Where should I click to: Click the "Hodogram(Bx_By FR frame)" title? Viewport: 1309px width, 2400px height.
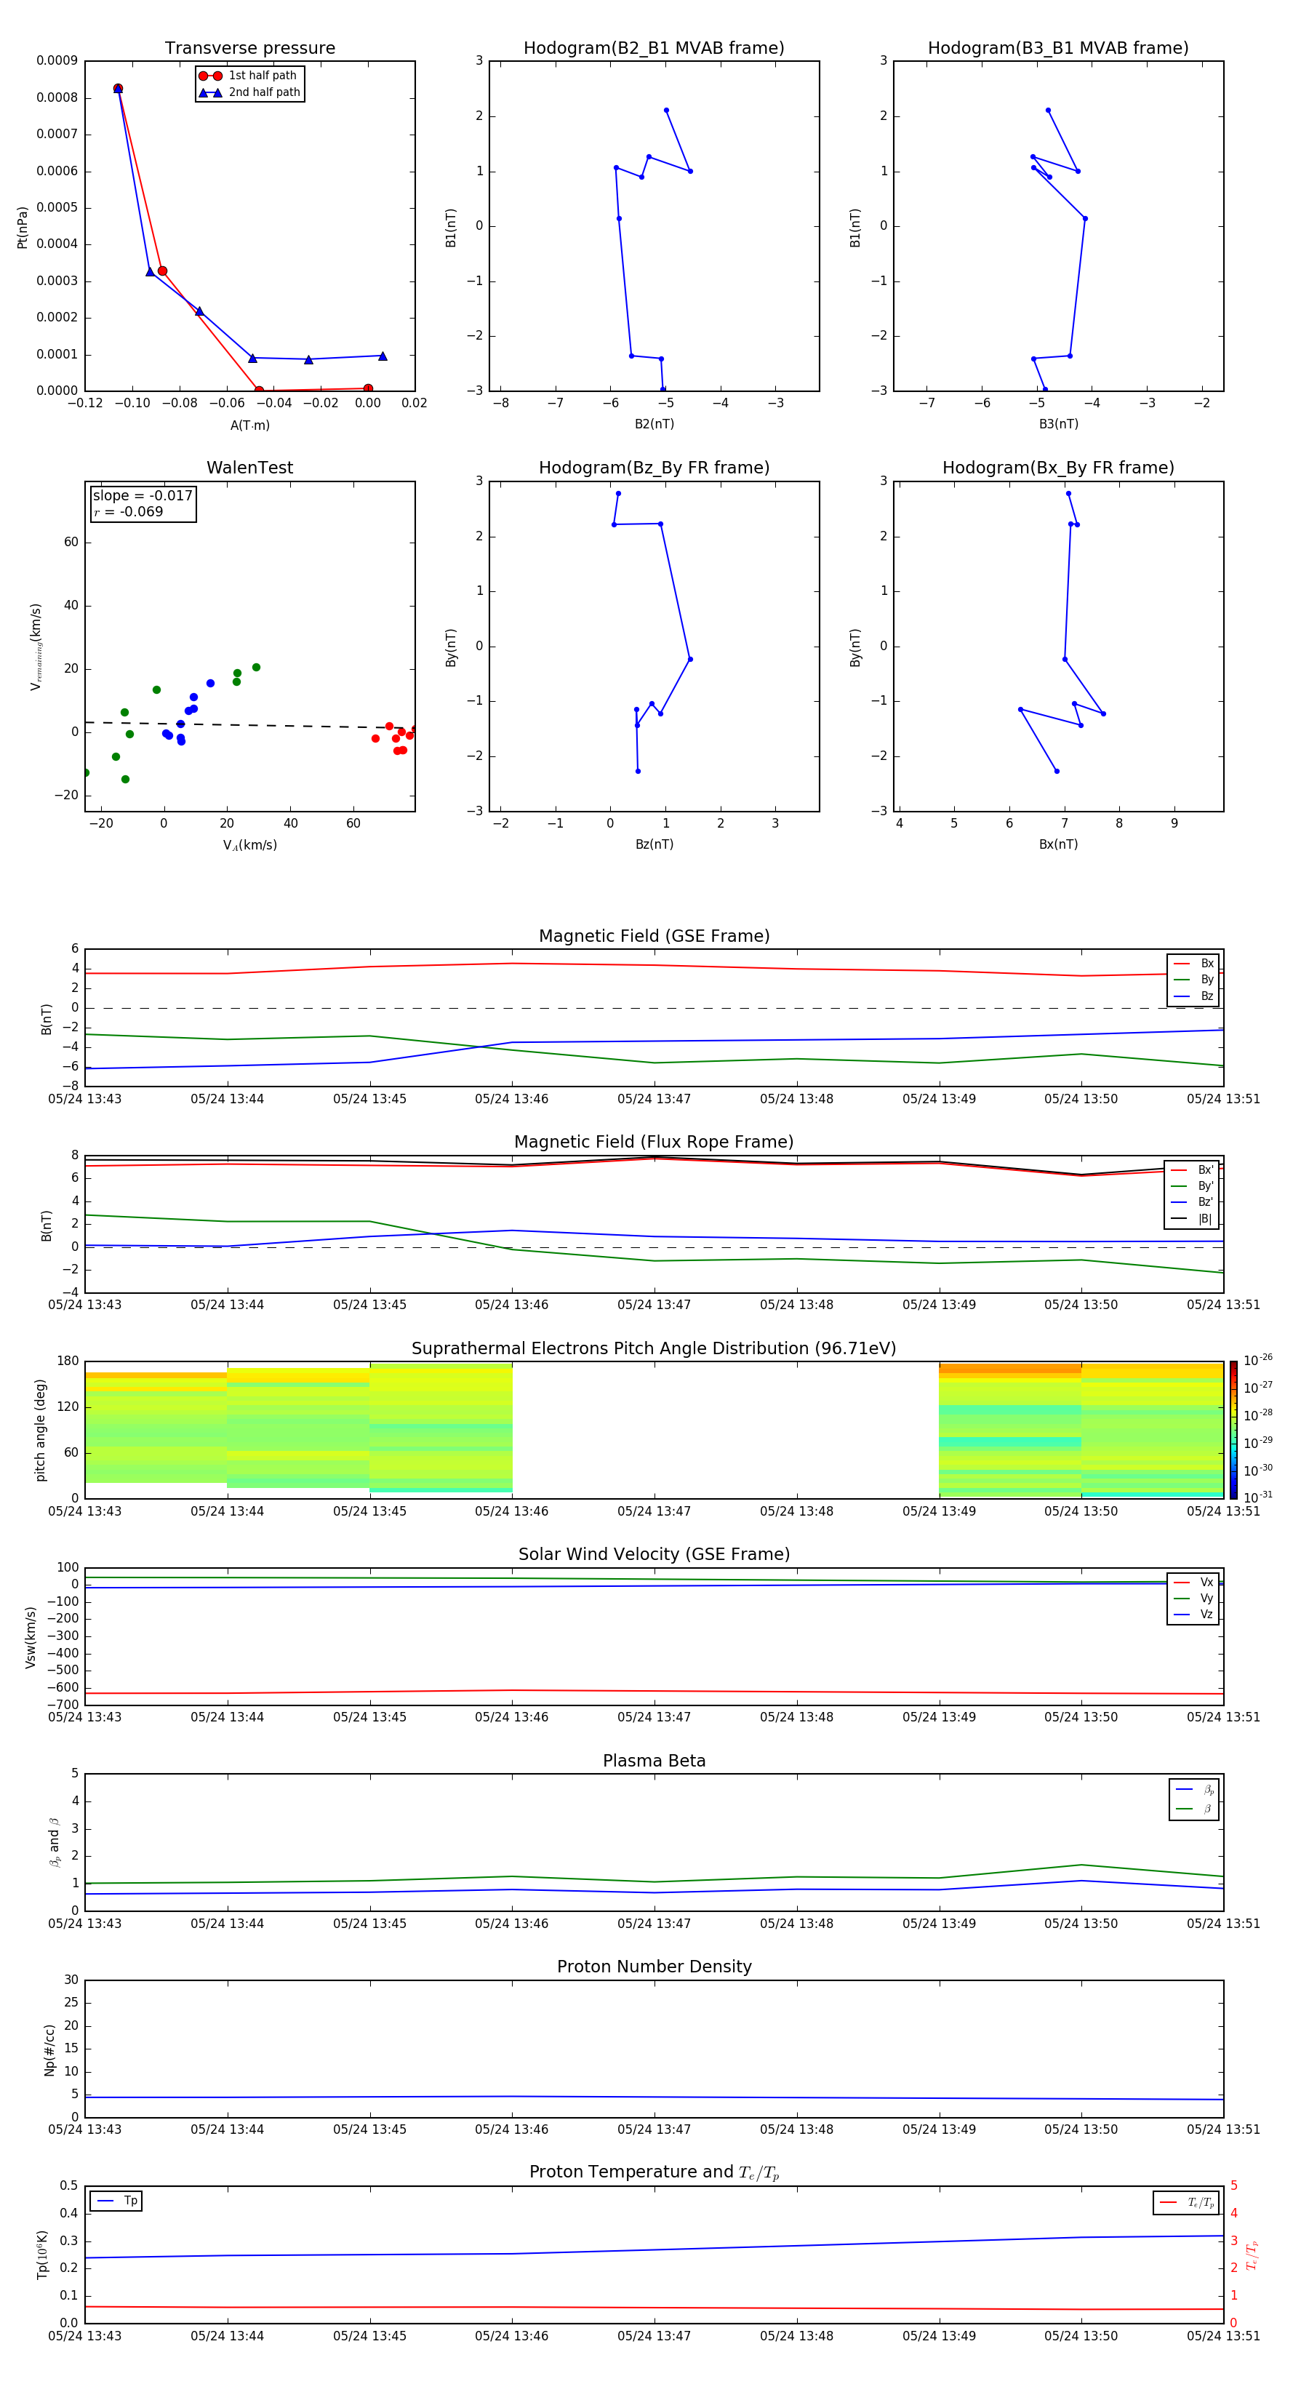point(1058,468)
